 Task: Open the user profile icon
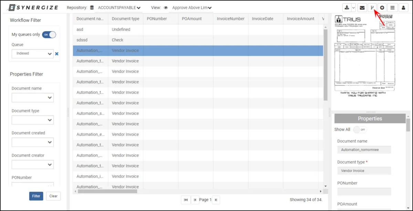[403, 8]
